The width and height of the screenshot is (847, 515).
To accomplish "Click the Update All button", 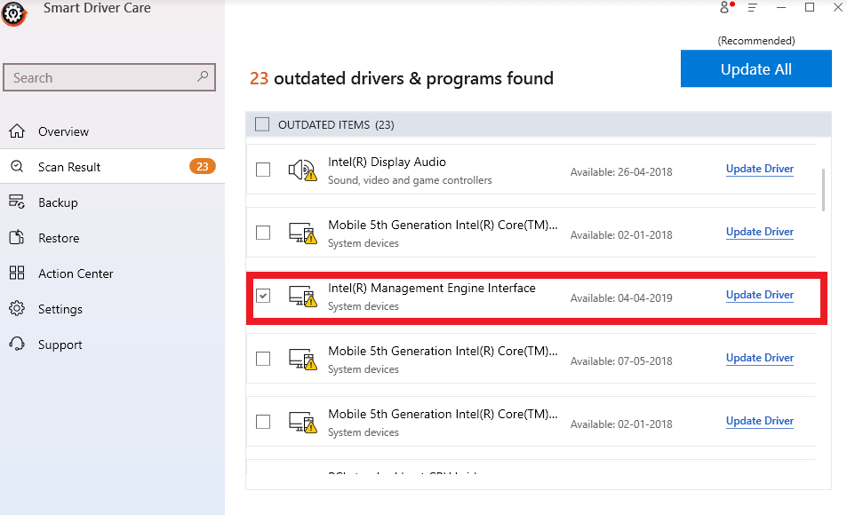I will pyautogui.click(x=755, y=68).
